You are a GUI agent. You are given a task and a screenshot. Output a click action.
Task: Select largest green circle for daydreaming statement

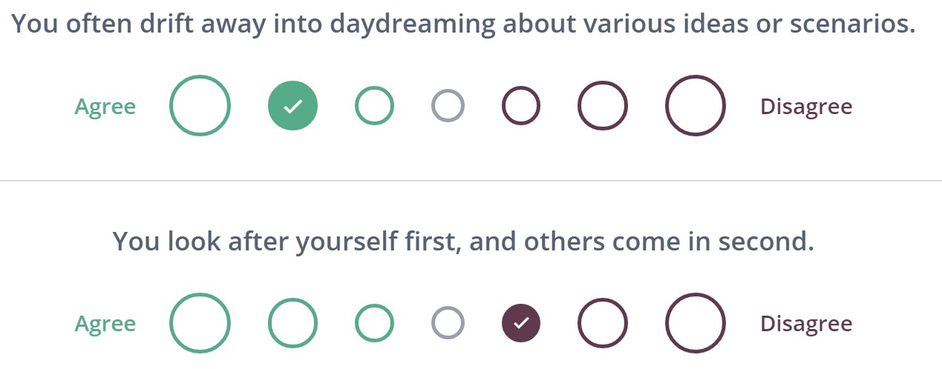click(200, 106)
